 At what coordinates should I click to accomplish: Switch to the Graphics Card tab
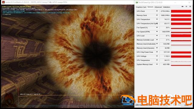click(x=141, y=7)
